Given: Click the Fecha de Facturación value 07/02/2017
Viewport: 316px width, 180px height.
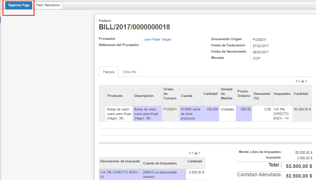Looking at the screenshot, I should pyautogui.click(x=261, y=46).
